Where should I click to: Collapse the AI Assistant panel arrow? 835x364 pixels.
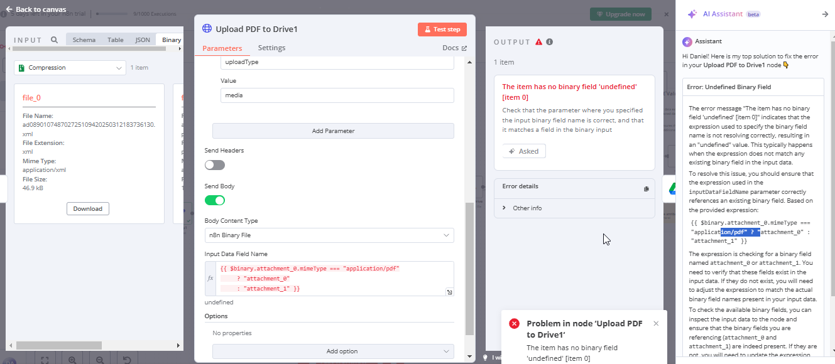click(x=825, y=14)
